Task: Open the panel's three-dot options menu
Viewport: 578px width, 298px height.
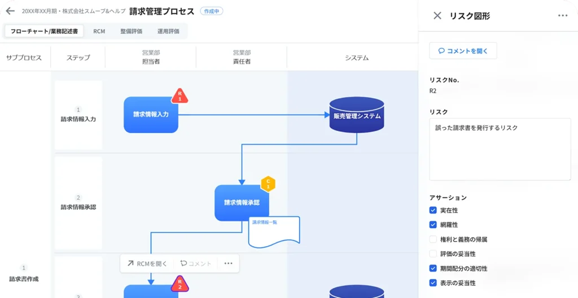Action: click(562, 16)
